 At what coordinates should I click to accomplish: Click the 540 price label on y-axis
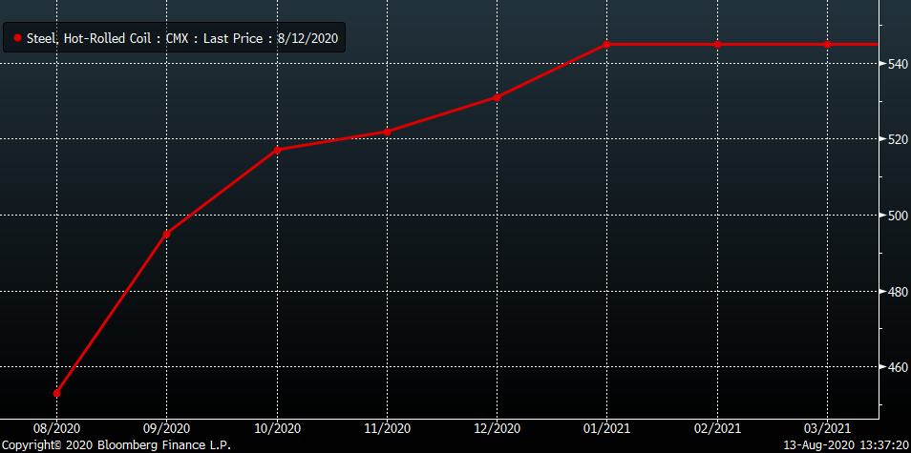896,65
